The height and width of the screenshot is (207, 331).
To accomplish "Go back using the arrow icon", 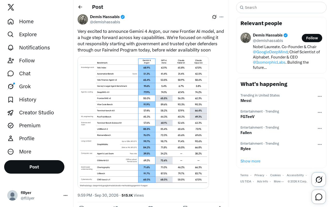I will (x=80, y=7).
